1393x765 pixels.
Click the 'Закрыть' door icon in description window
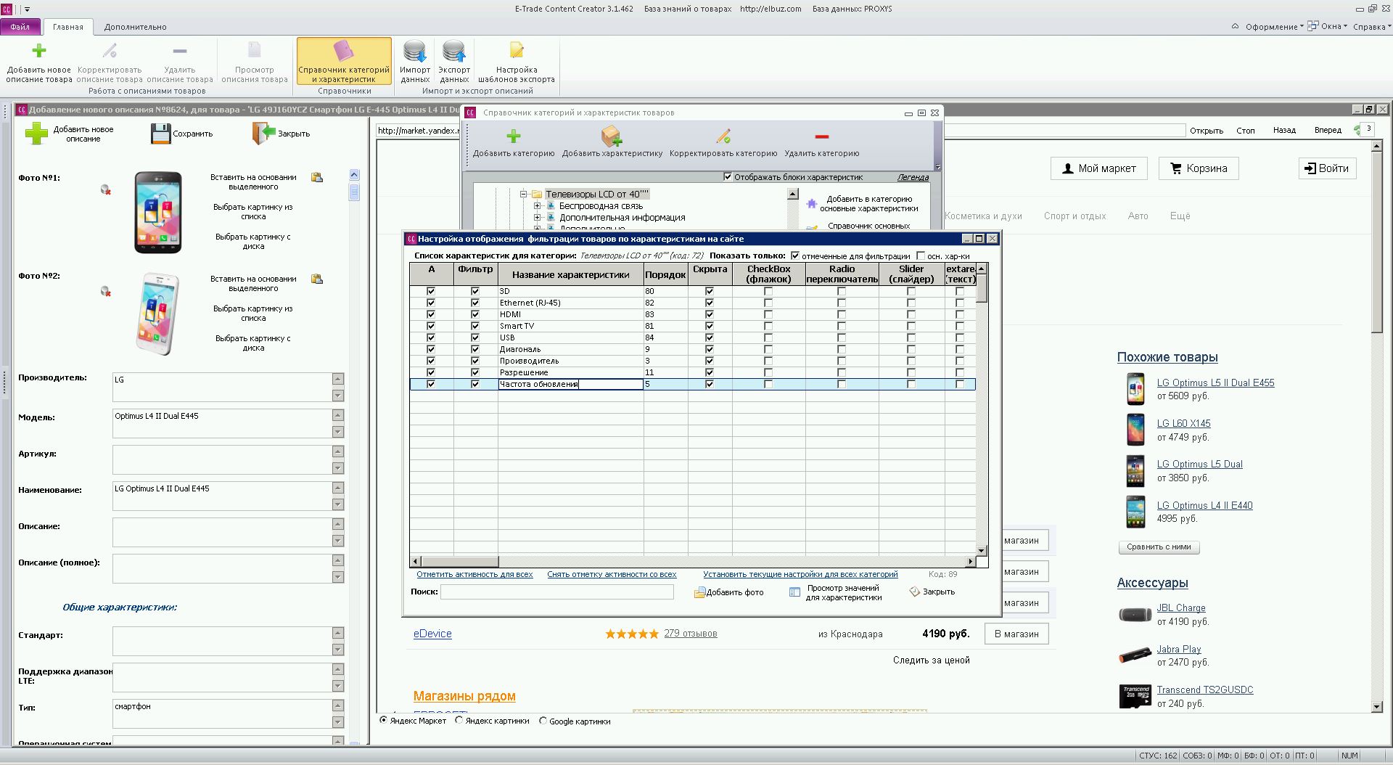tap(263, 134)
